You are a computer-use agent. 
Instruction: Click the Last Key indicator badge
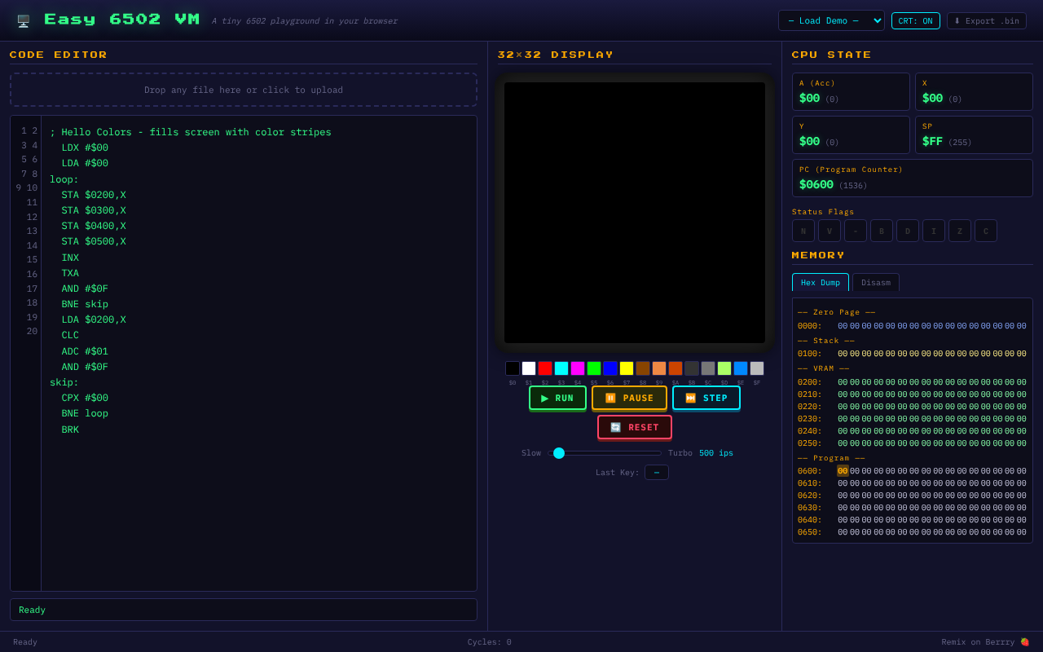[656, 472]
